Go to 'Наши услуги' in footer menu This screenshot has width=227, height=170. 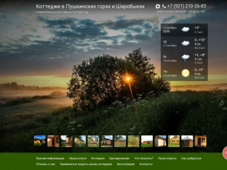(x=78, y=158)
